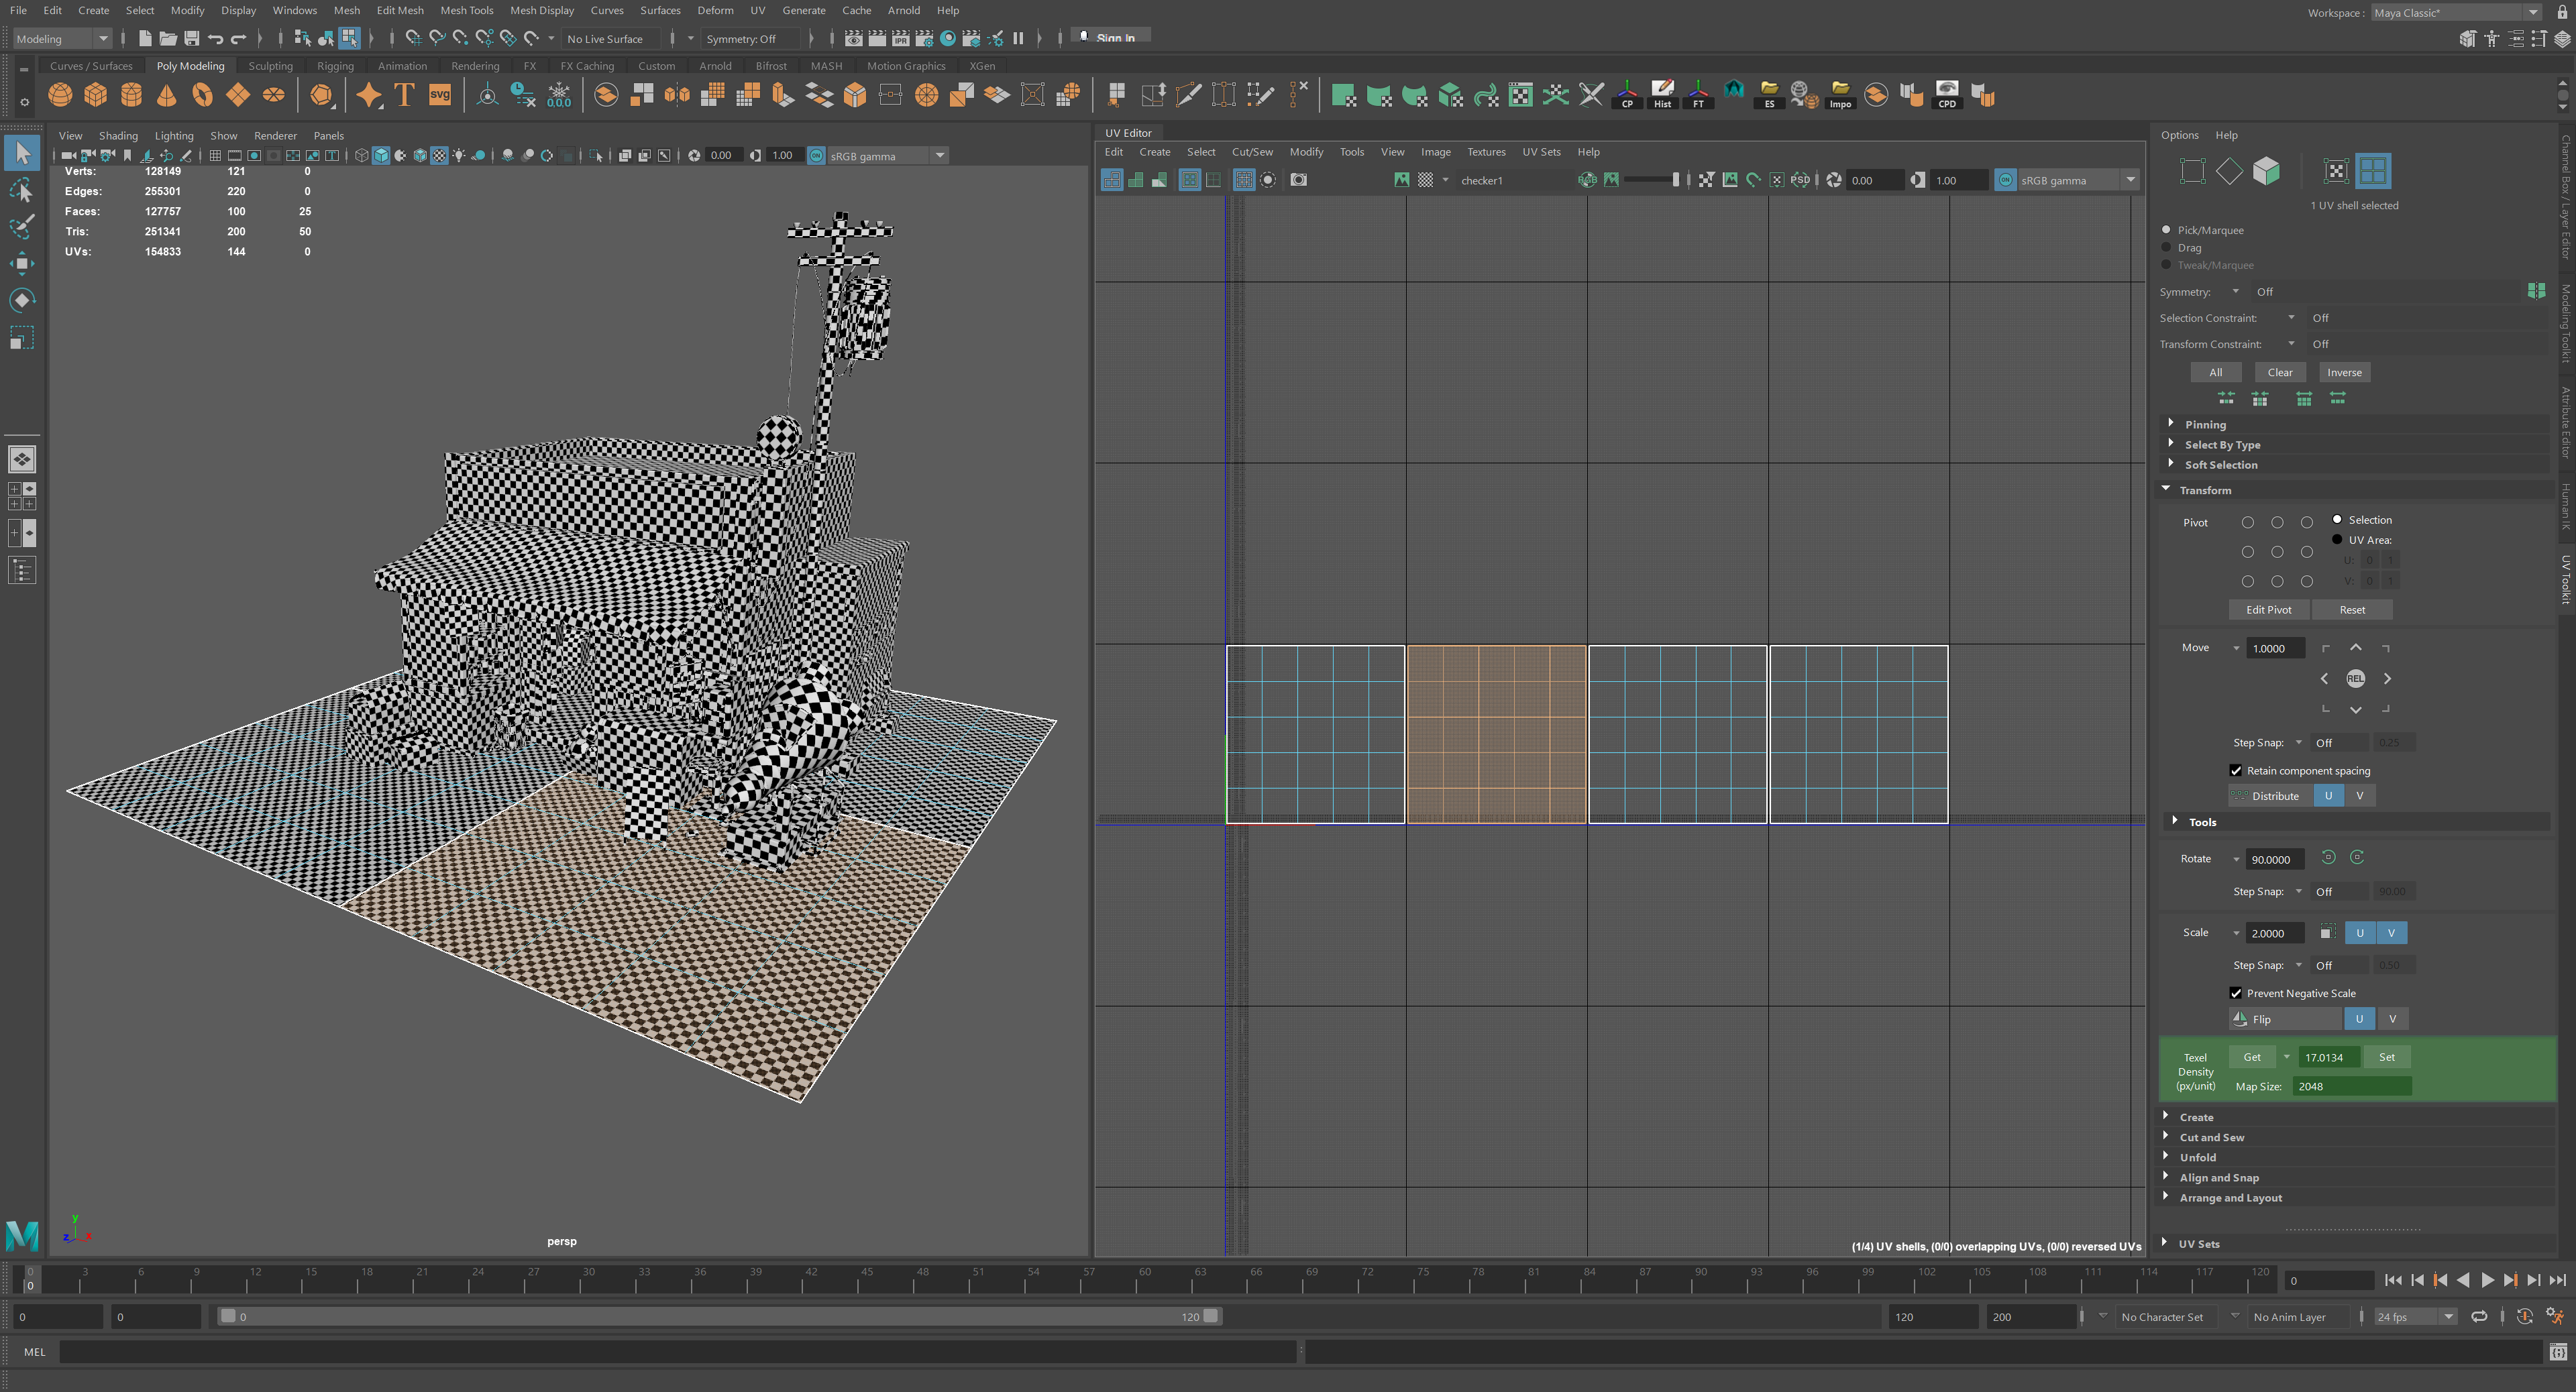The width and height of the screenshot is (2576, 1392).
Task: Click the polygon sphere shelf icon
Action: [60, 95]
